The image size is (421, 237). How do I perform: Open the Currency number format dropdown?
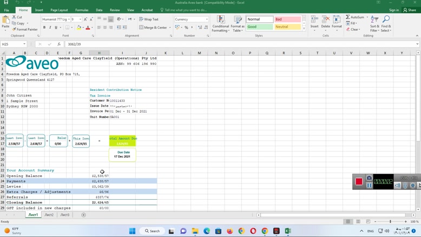point(207,19)
